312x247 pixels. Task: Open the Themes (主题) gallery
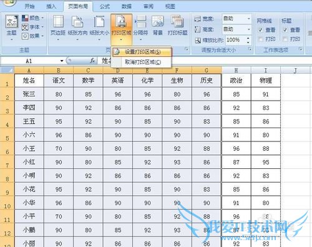tap(11, 28)
